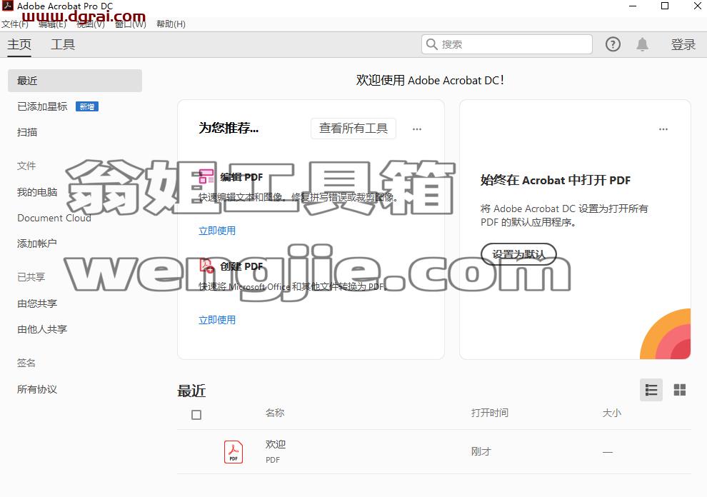The image size is (707, 497).
Task: Select 由他人共享 in the sidebar
Action: point(42,329)
